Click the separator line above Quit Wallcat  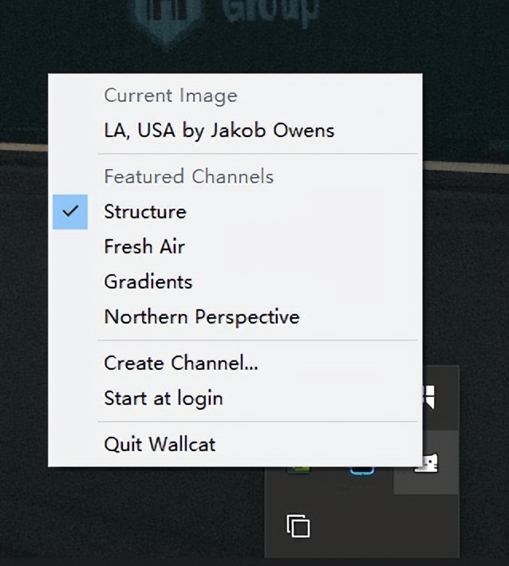(x=235, y=421)
